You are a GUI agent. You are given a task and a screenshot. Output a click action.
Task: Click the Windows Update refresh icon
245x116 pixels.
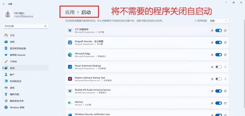[x=6, y=107]
